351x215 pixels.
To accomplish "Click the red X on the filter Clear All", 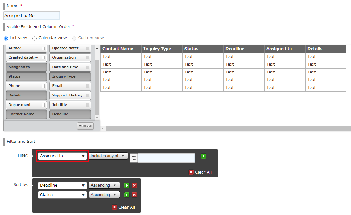I will coord(191,172).
